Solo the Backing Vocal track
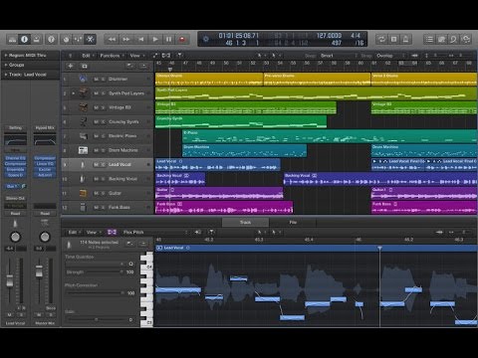Screen dimensions: 478x358 coord(104,179)
